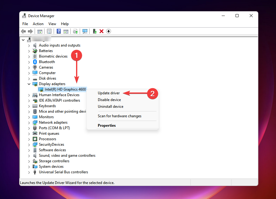Click the Storage controllers icon
Viewport: 276px width, 199px height.
click(35, 161)
